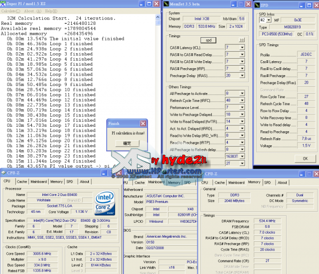Click the P5E3 Premium model field
319x274 pixels.
171,202
